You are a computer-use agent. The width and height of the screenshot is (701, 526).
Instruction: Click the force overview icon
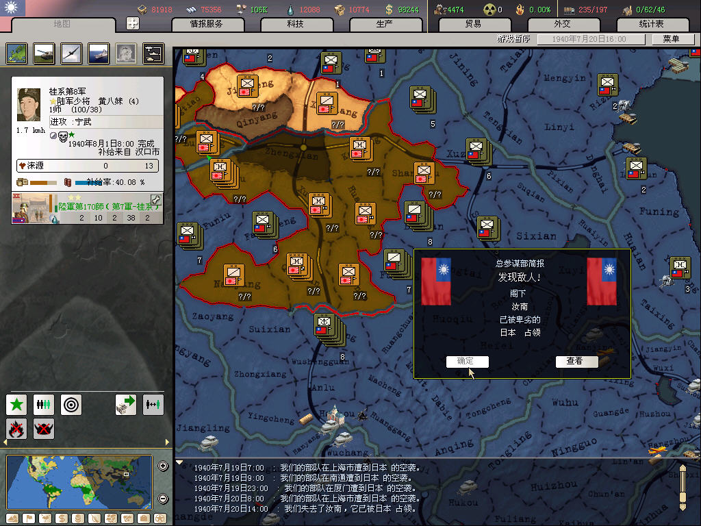coord(153,53)
